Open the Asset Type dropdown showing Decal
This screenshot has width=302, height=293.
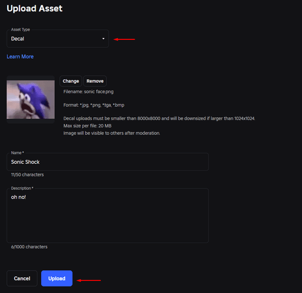[58, 39]
